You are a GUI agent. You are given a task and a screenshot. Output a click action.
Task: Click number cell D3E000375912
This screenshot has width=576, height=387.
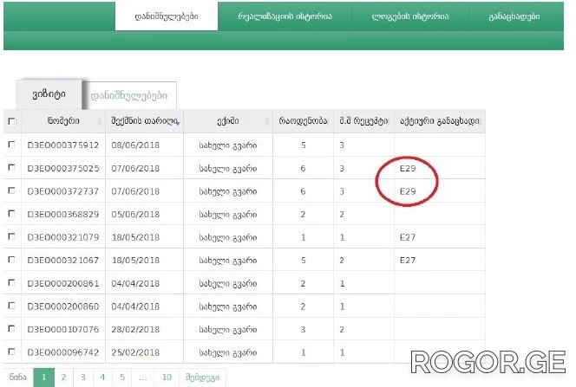click(63, 145)
